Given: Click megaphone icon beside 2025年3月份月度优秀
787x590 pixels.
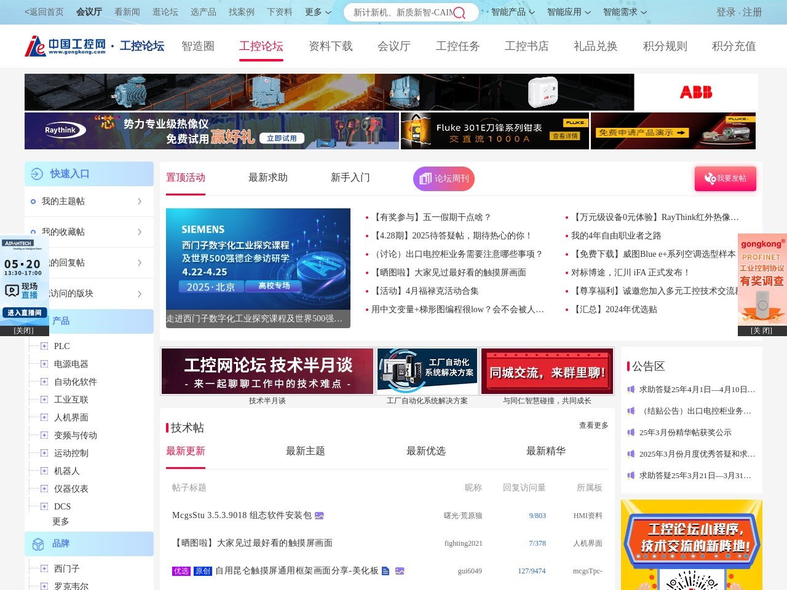Looking at the screenshot, I should pyautogui.click(x=631, y=454).
